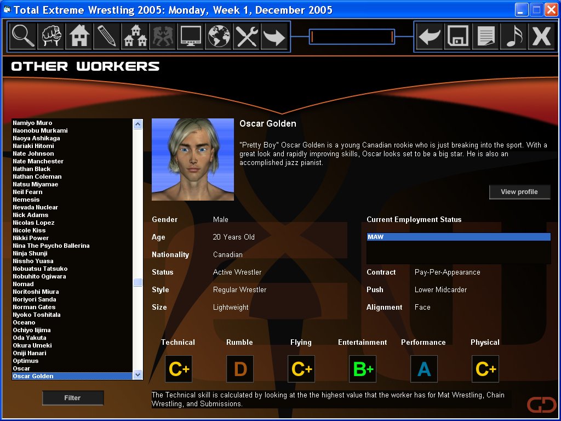Click the Performance A grade icon
The height and width of the screenshot is (421, 561).
tap(424, 369)
